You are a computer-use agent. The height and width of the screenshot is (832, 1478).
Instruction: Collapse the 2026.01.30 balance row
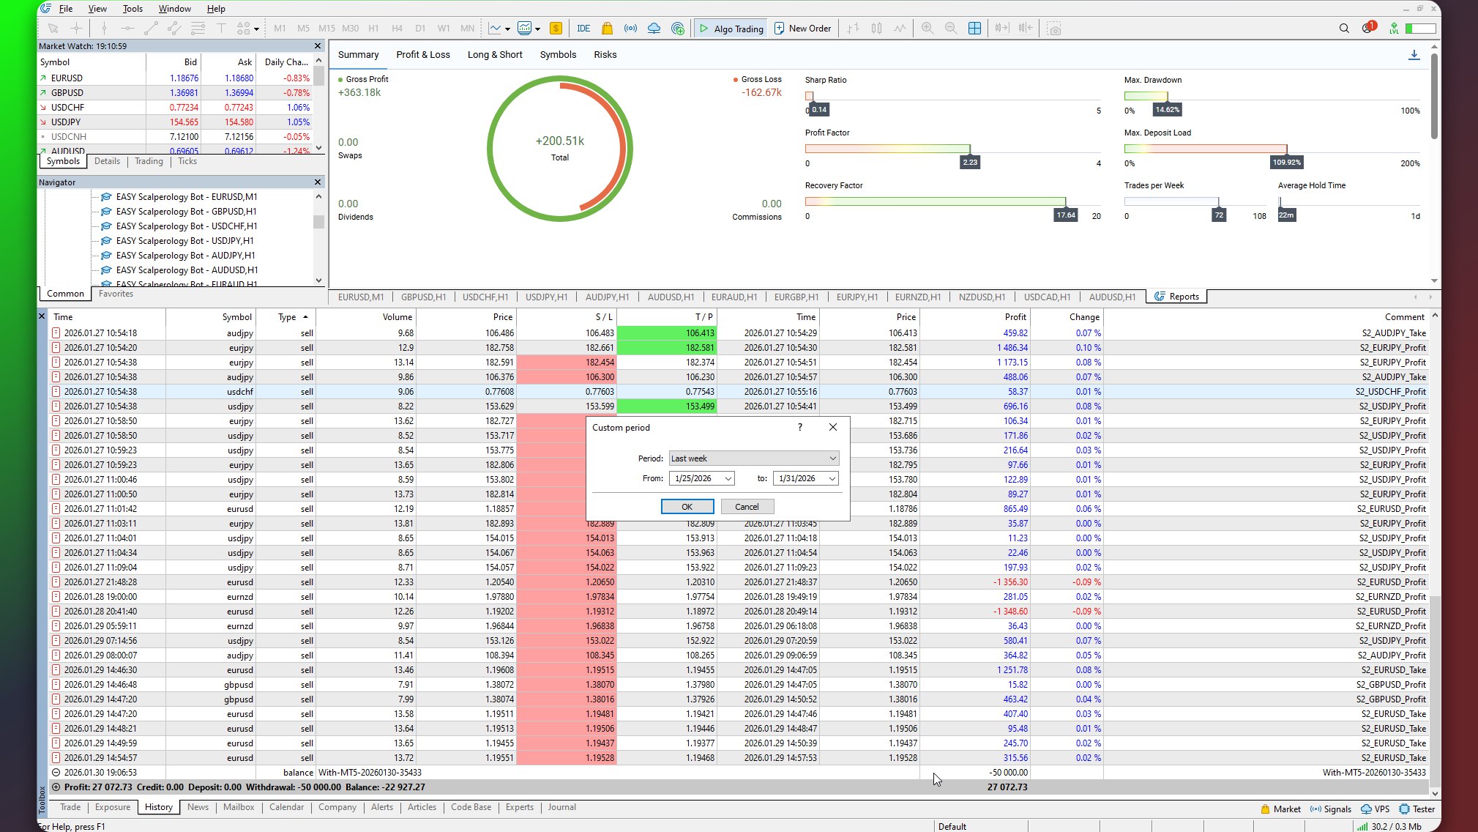click(x=56, y=772)
